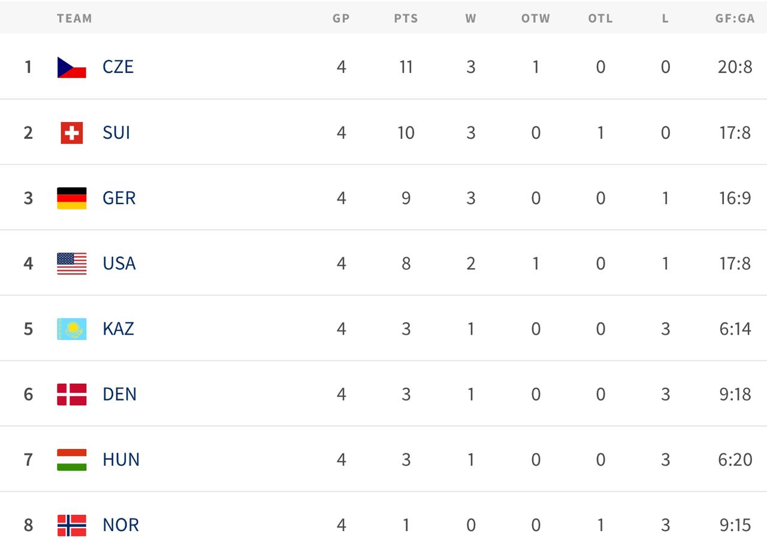Click the Germany flag icon
This screenshot has height=555, width=767.
72,198
